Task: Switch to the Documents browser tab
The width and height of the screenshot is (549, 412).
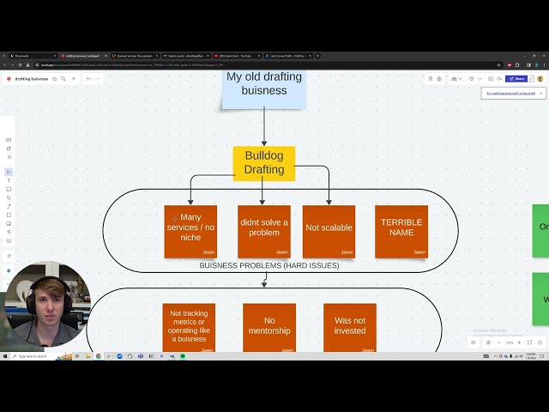Action: point(33,56)
